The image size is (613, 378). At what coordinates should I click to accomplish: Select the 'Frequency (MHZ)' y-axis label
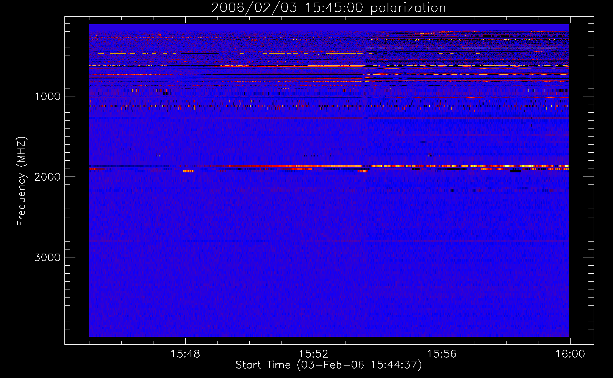point(22,181)
